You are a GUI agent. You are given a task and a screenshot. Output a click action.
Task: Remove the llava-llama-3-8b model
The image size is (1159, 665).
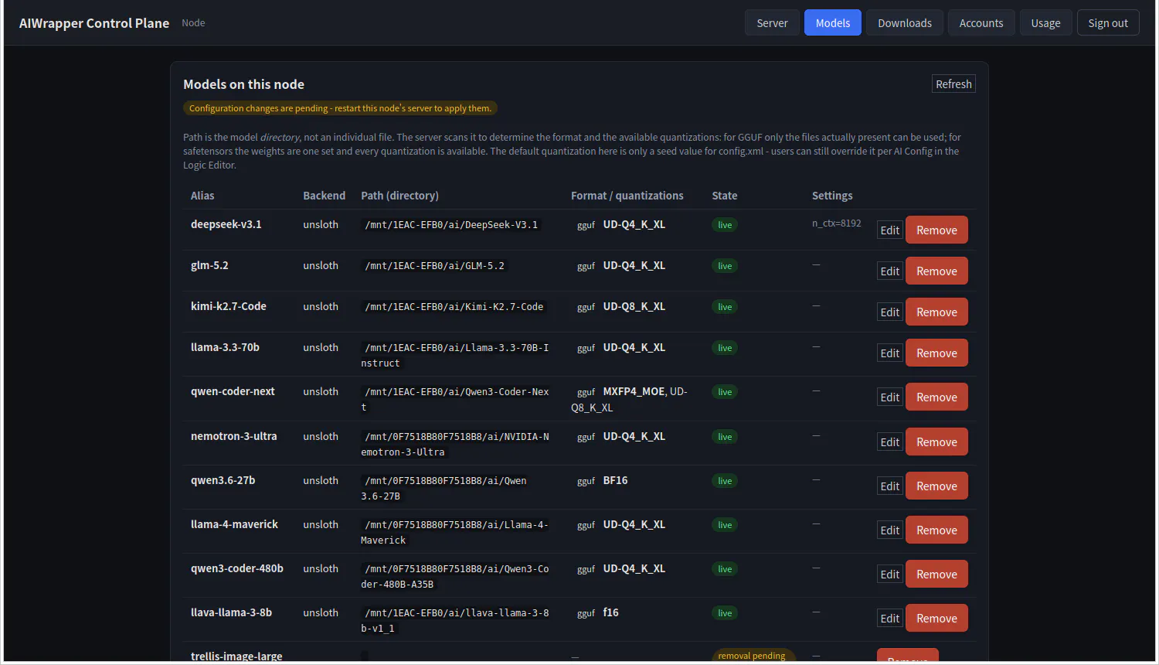click(936, 619)
